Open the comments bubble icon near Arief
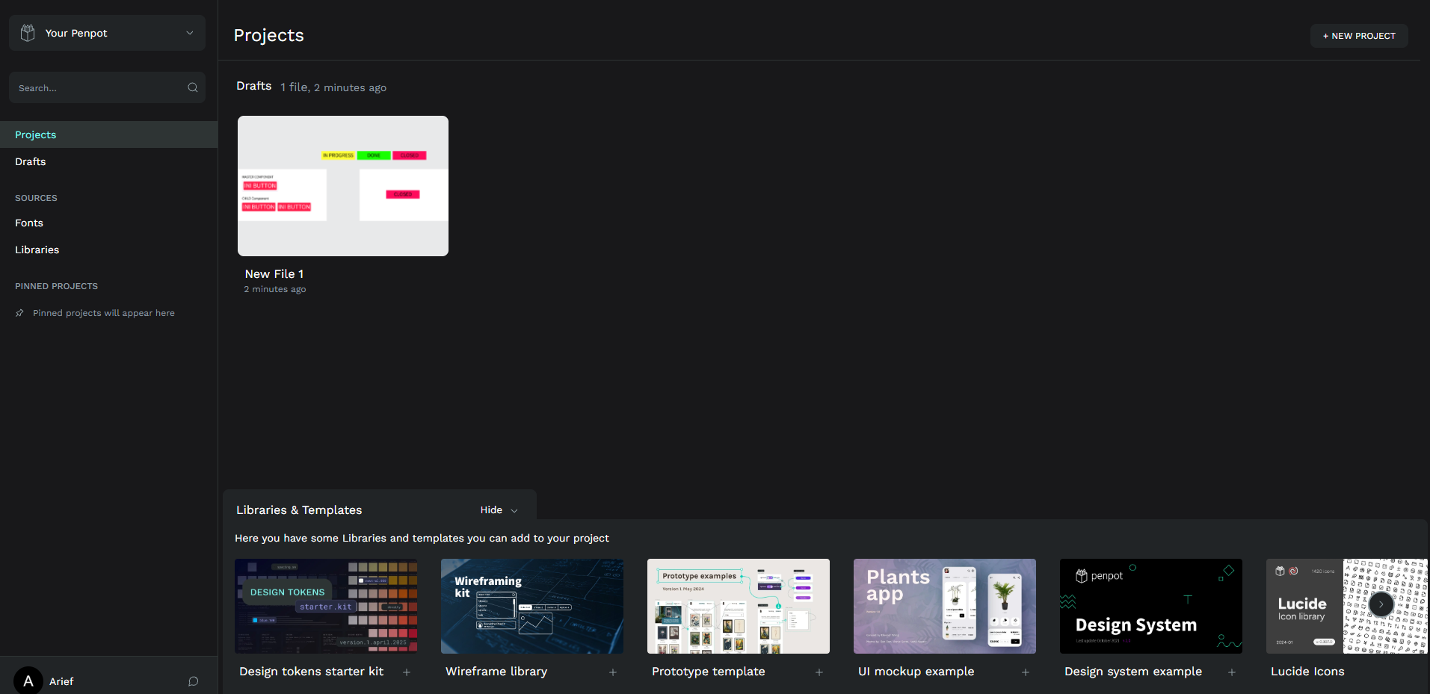The height and width of the screenshot is (694, 1430). pos(193,681)
